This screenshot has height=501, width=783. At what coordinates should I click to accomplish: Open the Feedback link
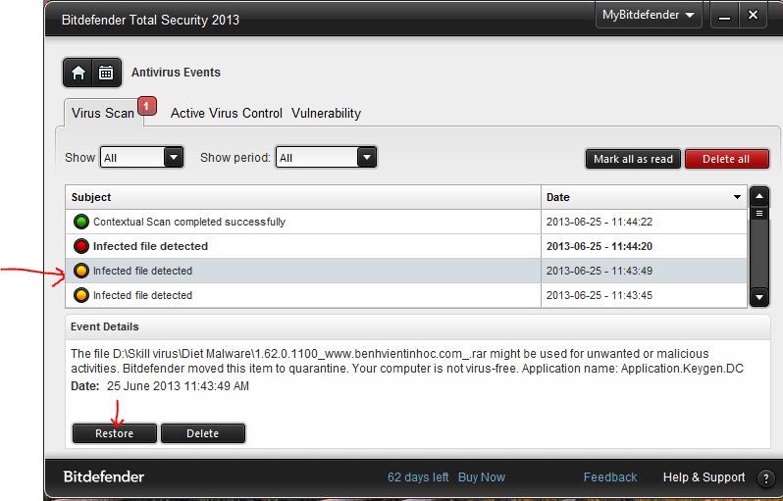[x=610, y=477]
